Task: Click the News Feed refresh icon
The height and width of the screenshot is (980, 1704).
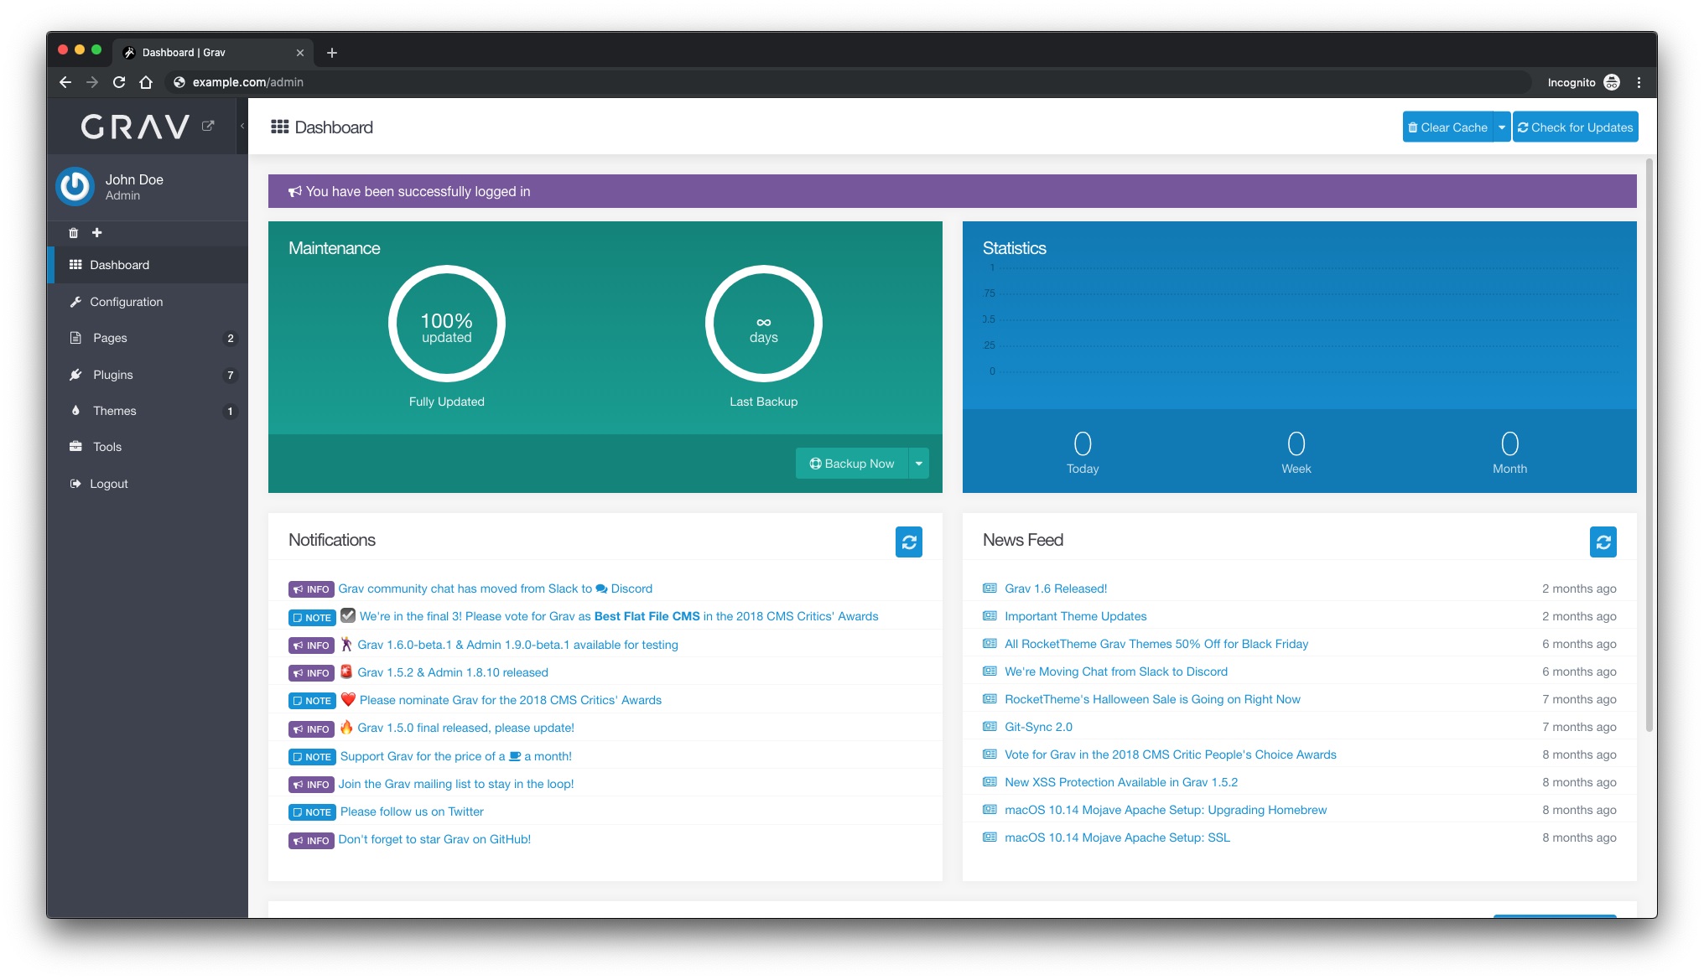Action: pyautogui.click(x=1603, y=542)
